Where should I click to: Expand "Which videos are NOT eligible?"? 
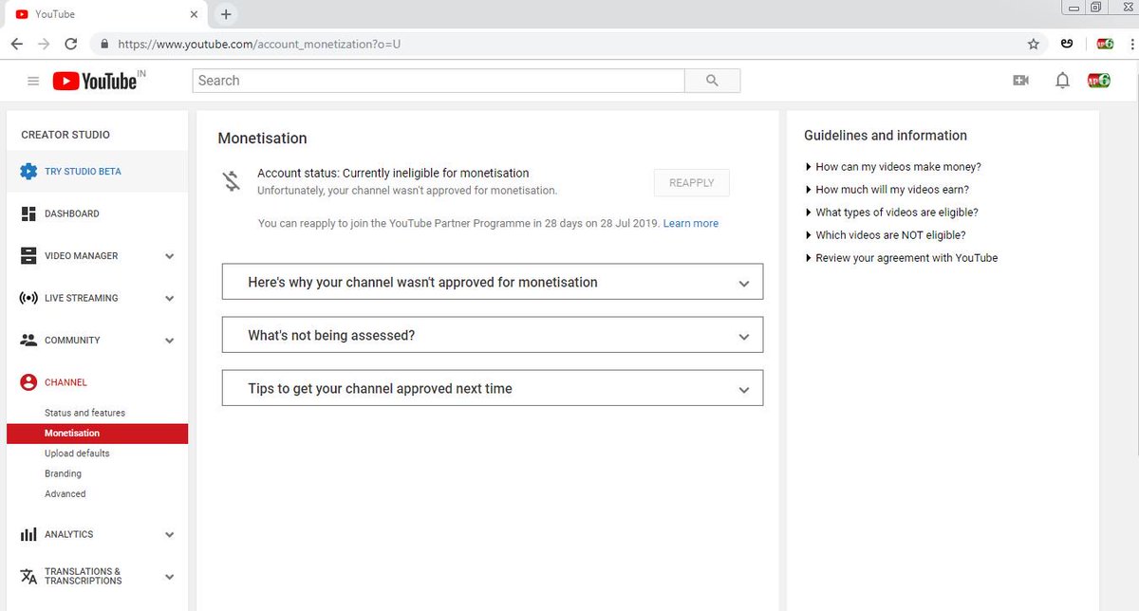tap(885, 235)
